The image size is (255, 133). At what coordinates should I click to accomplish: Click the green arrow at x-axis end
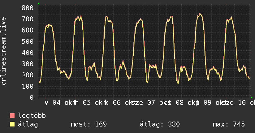252,97
